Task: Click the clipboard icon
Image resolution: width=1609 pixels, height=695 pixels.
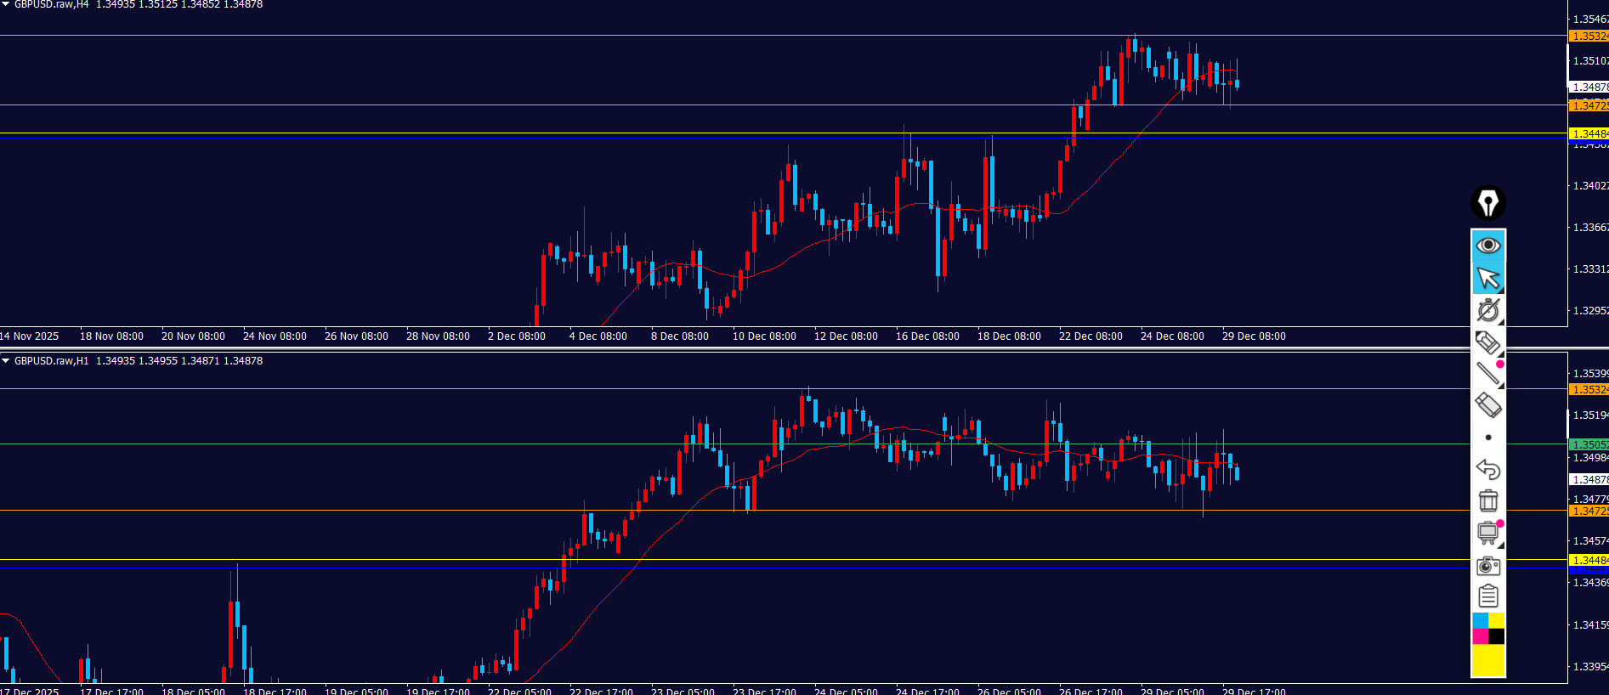Action: coord(1488,596)
